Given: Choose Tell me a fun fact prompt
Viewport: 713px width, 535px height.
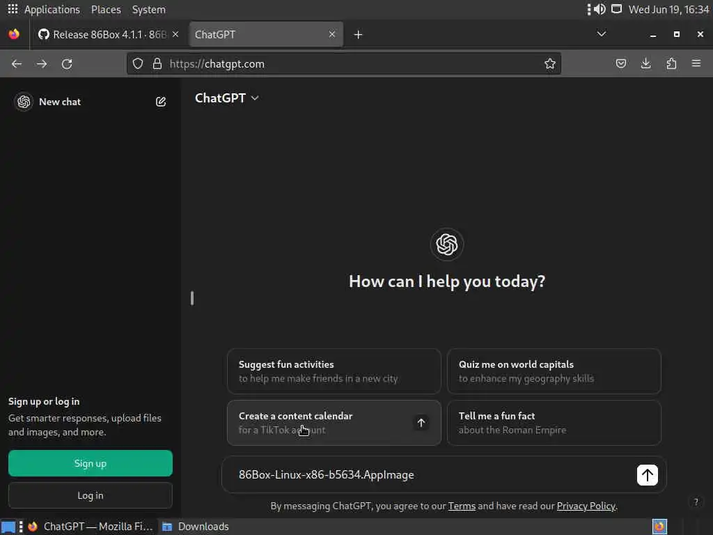Looking at the screenshot, I should click(554, 423).
